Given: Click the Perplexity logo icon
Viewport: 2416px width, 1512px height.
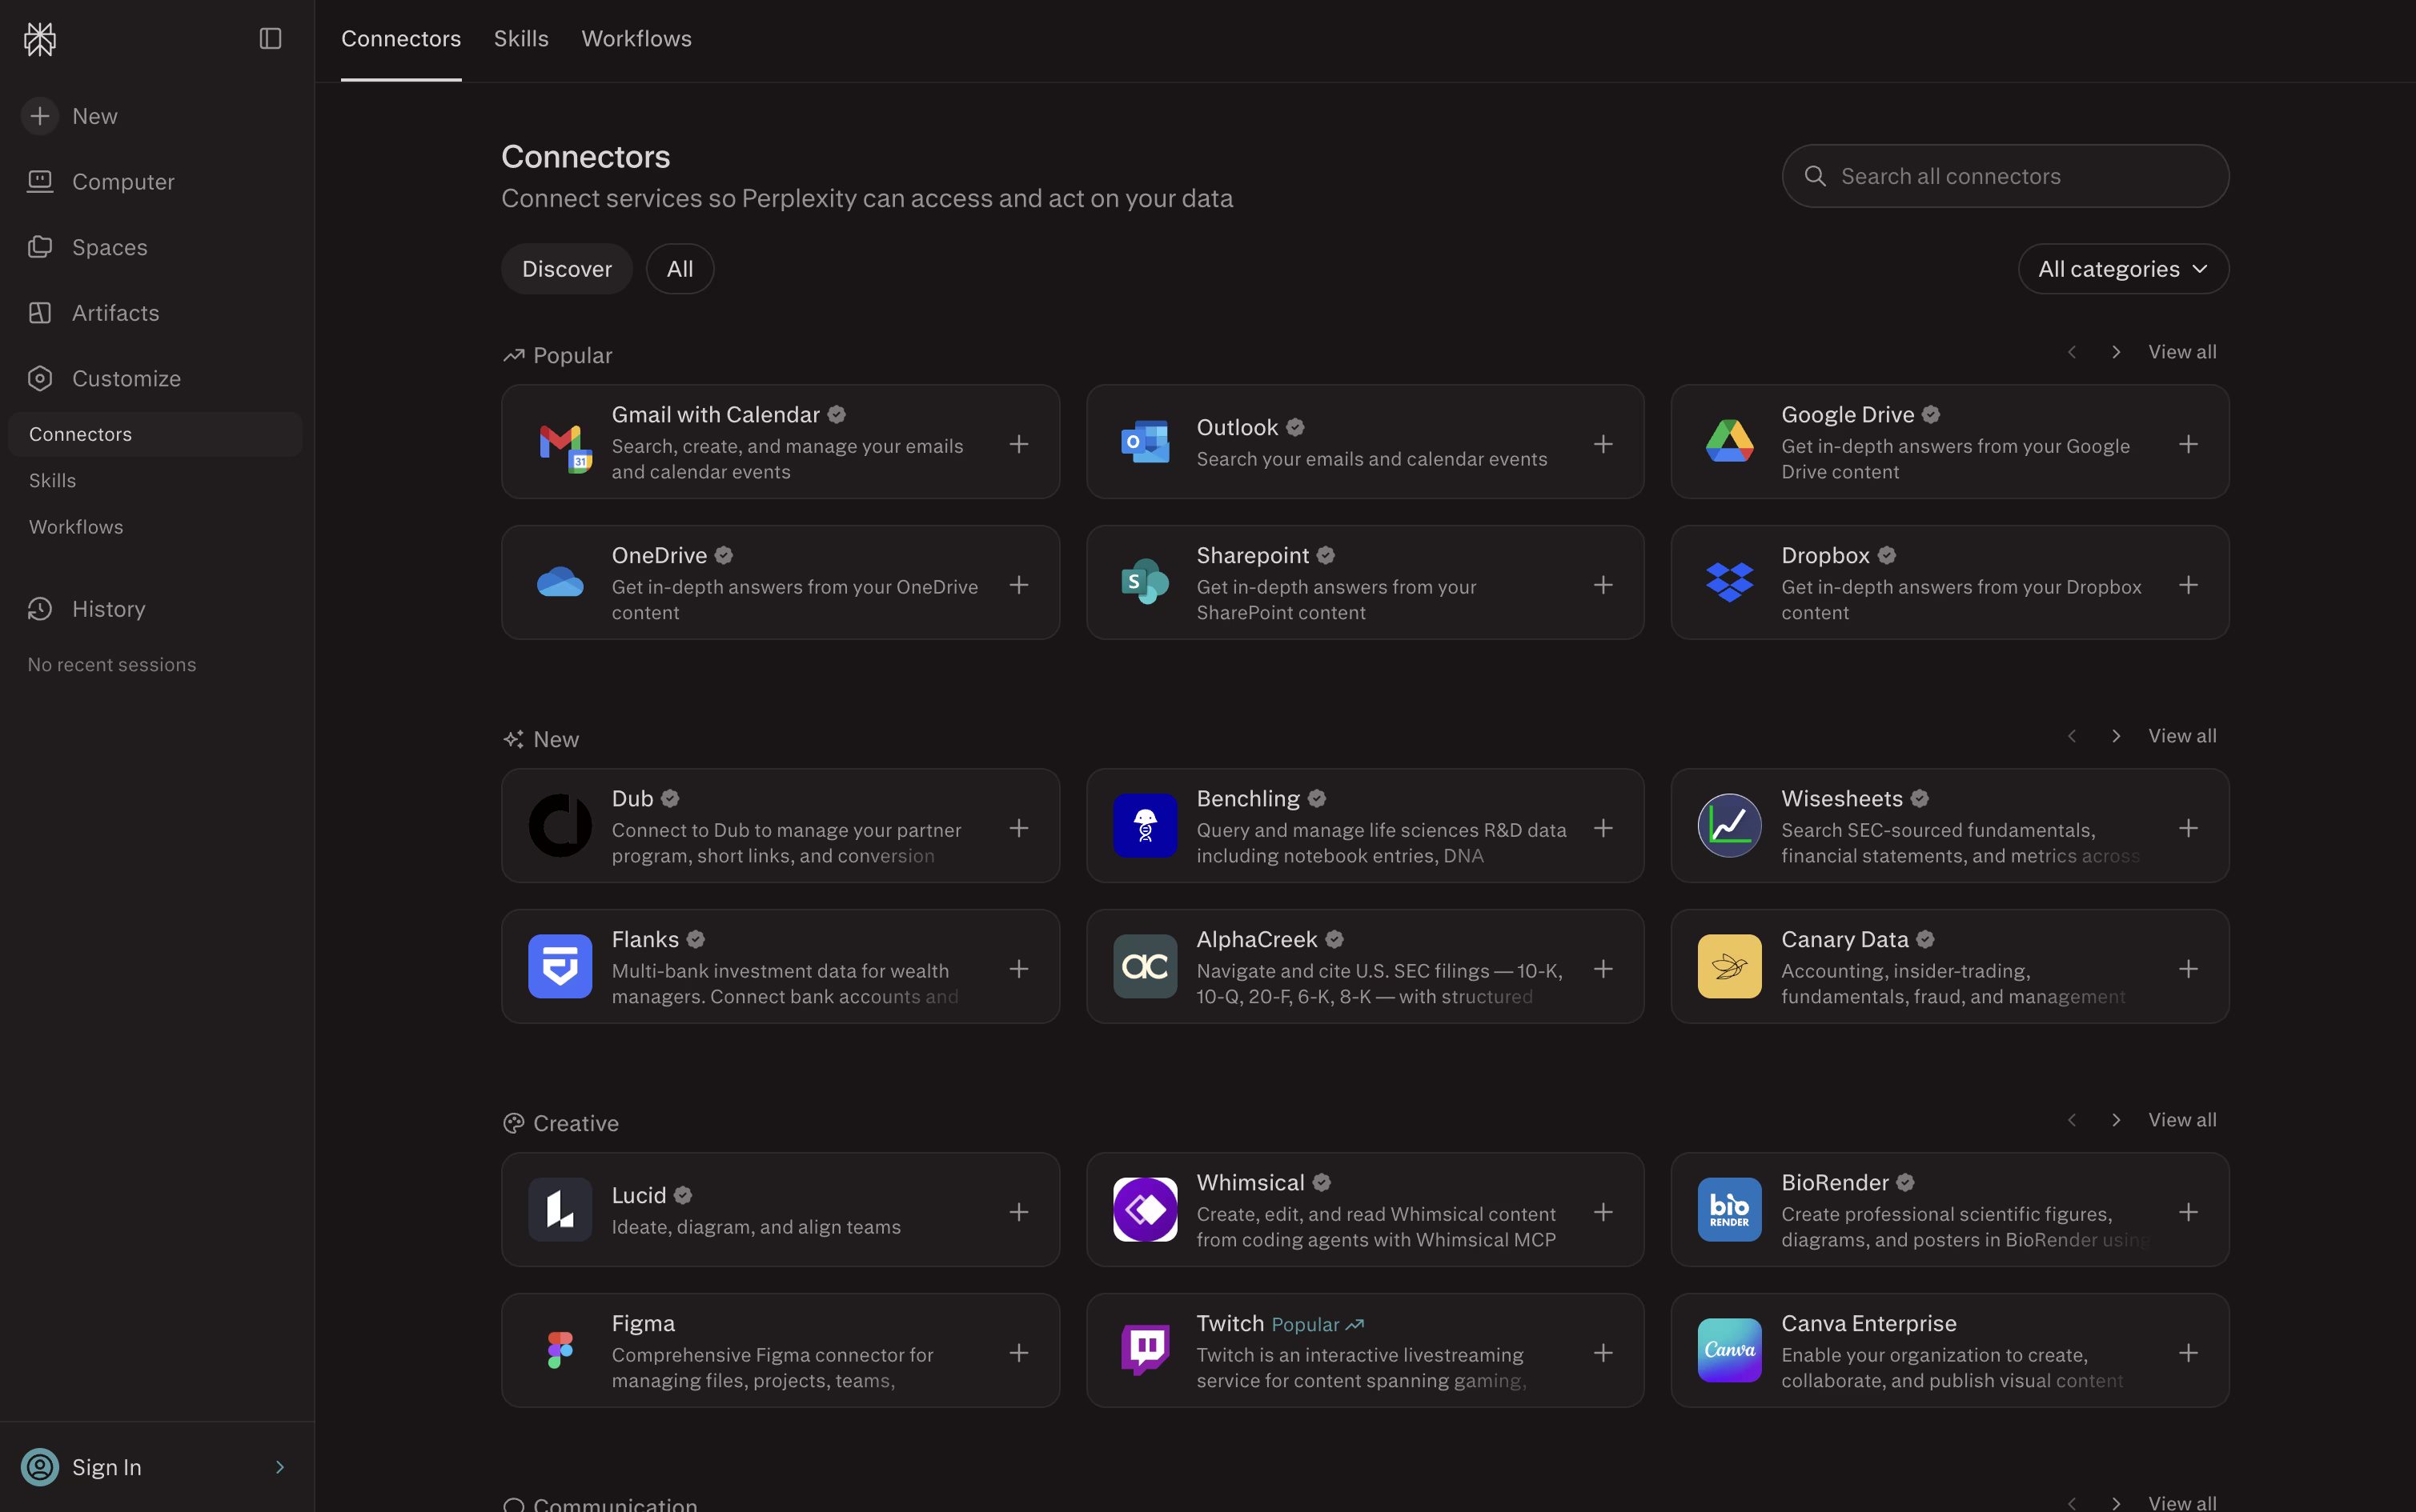Looking at the screenshot, I should click(x=40, y=39).
